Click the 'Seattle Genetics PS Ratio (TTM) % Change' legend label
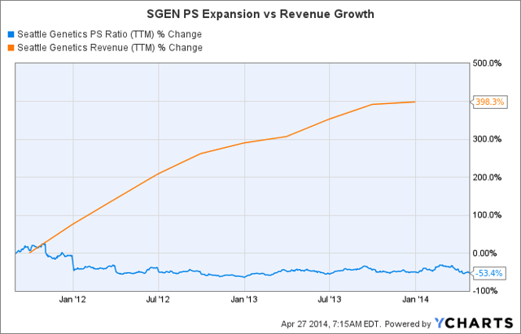The height and width of the screenshot is (334, 521). tap(110, 34)
